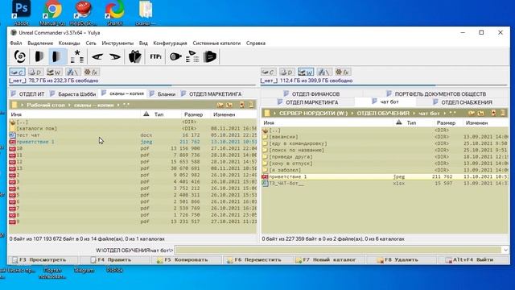This screenshot has height=290, width=515.
Task: Click F7 Новый каталог button
Action: tap(329, 259)
